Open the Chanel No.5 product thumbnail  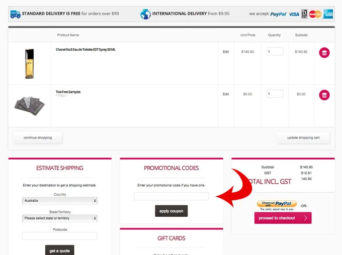pos(30,63)
